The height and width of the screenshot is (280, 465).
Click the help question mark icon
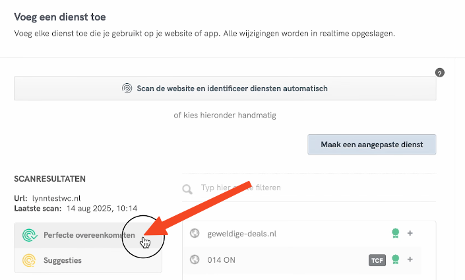(440, 73)
